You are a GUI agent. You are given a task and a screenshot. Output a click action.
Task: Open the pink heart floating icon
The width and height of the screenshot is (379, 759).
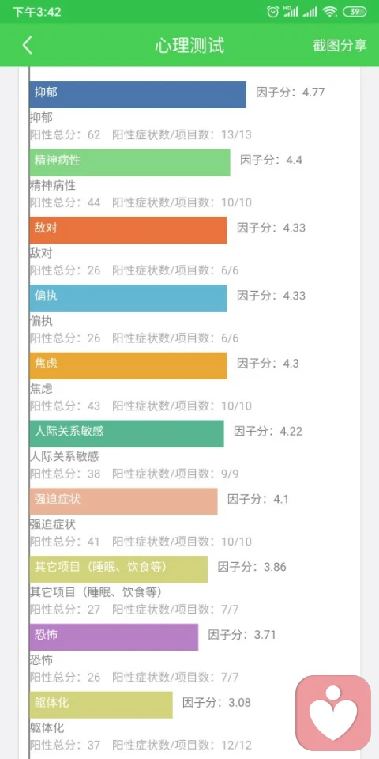point(333,713)
